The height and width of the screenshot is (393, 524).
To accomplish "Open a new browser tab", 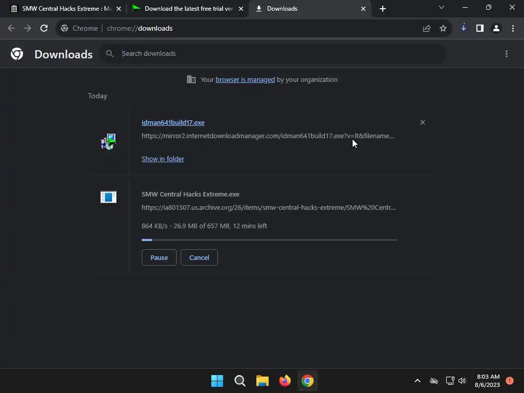I will 383,9.
